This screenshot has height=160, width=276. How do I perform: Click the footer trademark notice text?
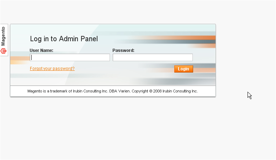[x=112, y=91]
